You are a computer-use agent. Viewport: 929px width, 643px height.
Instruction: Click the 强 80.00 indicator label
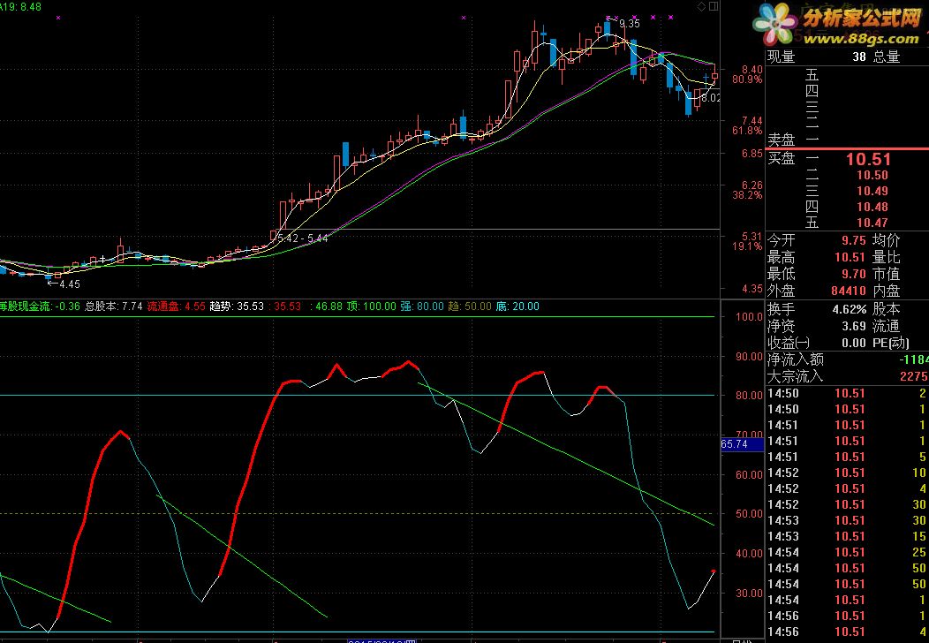pyautogui.click(x=422, y=306)
